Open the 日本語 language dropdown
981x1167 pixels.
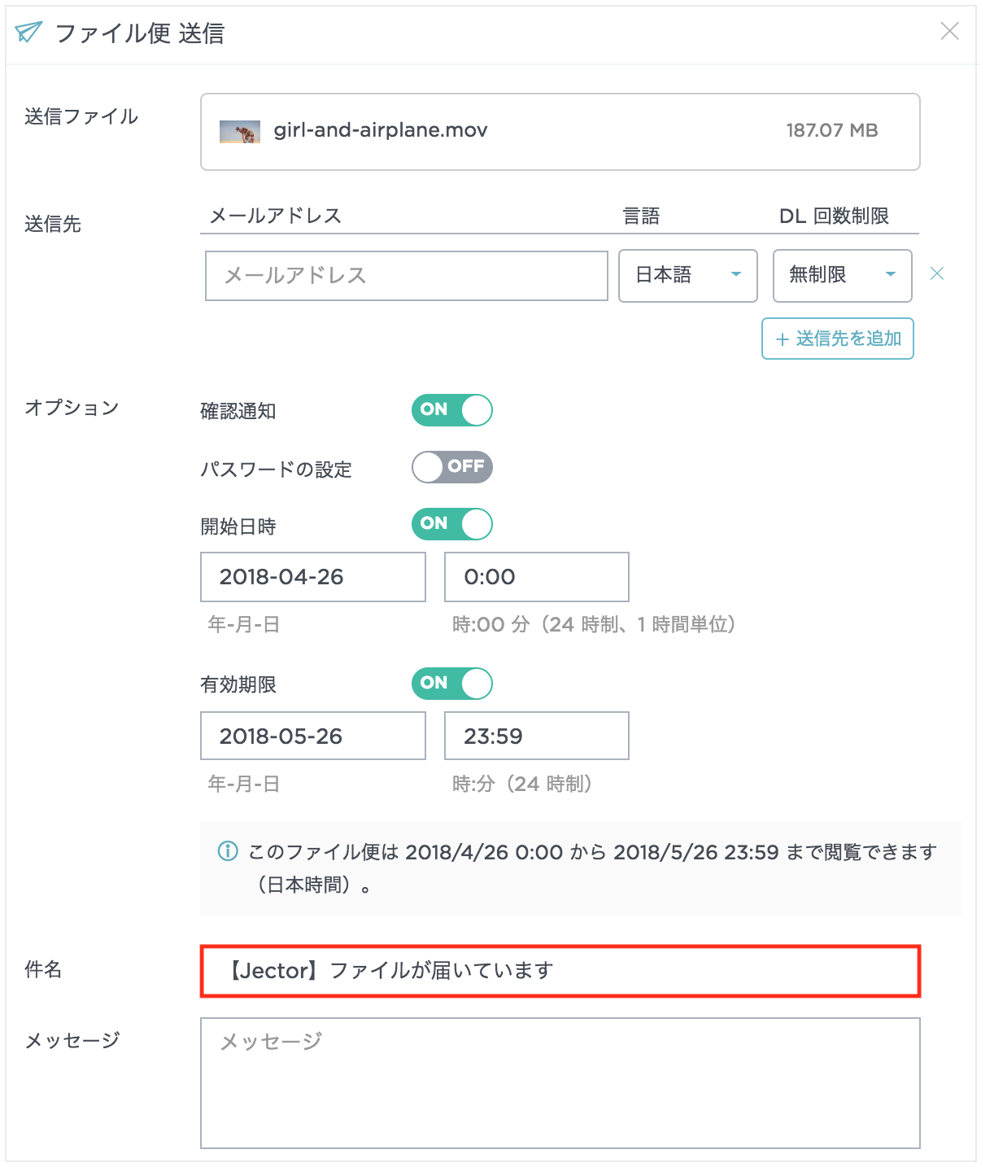[688, 276]
